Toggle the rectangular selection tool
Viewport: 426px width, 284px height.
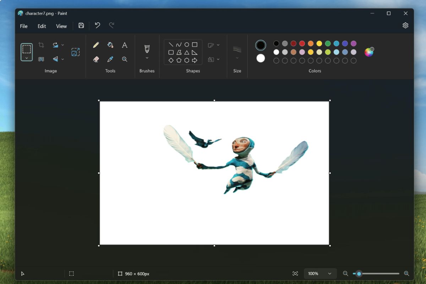pyautogui.click(x=27, y=49)
